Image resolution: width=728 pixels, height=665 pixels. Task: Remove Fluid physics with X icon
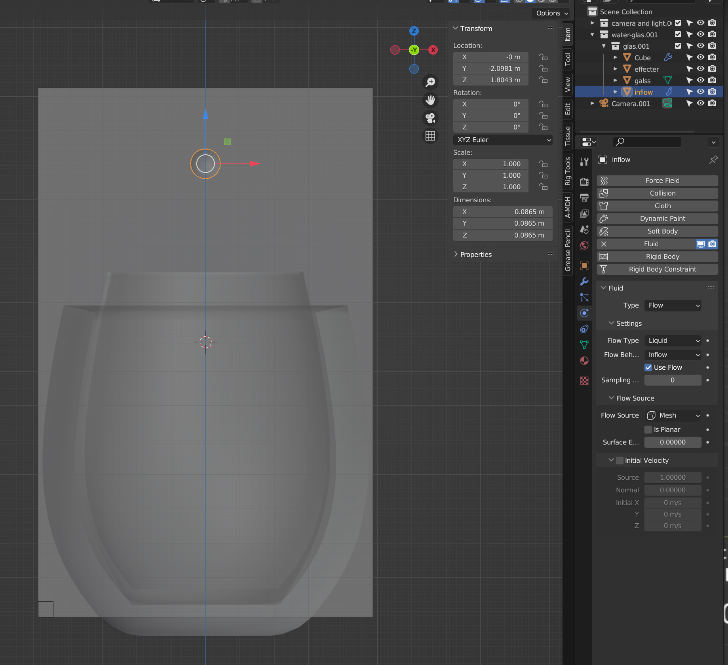point(604,244)
